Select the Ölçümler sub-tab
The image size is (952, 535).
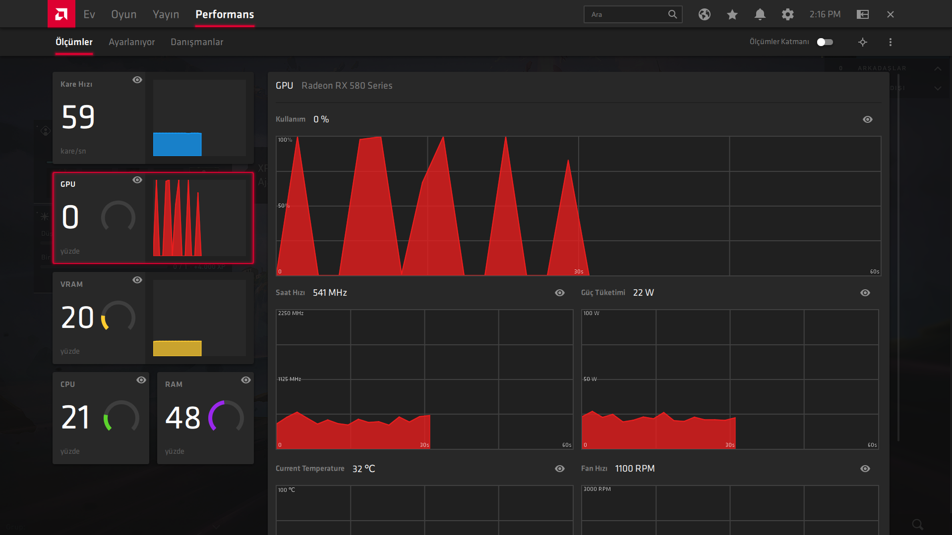74,42
